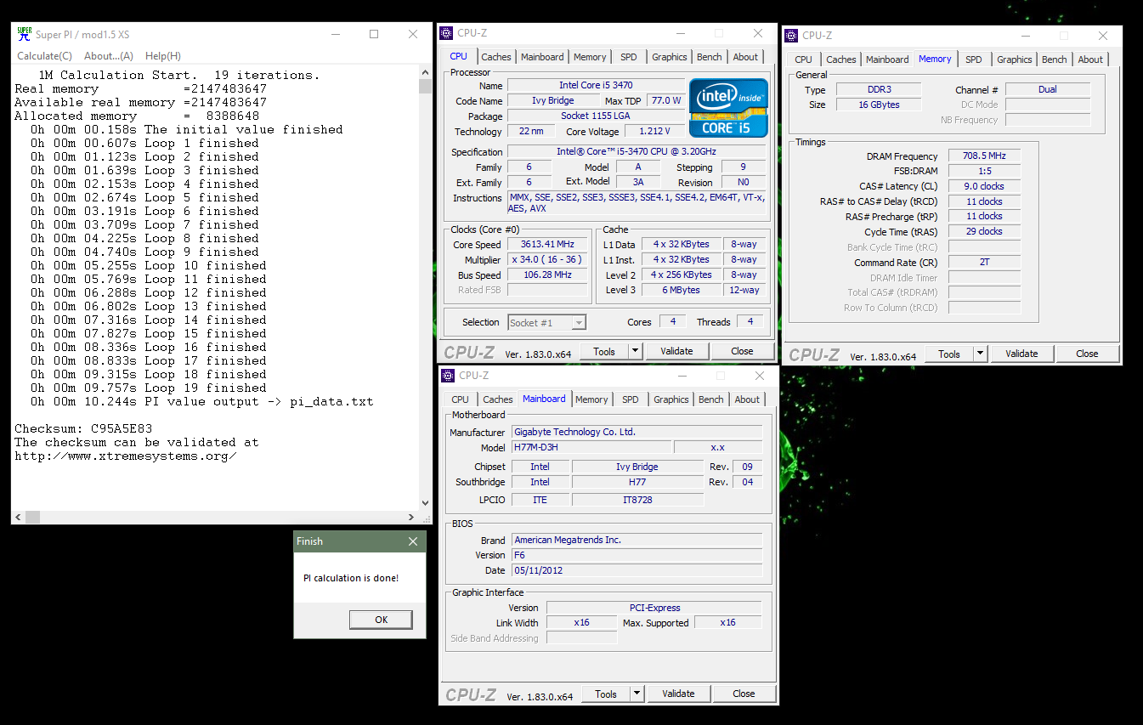The image size is (1143, 725).
Task: Switch to Memory tab in CPU window
Action: point(590,57)
